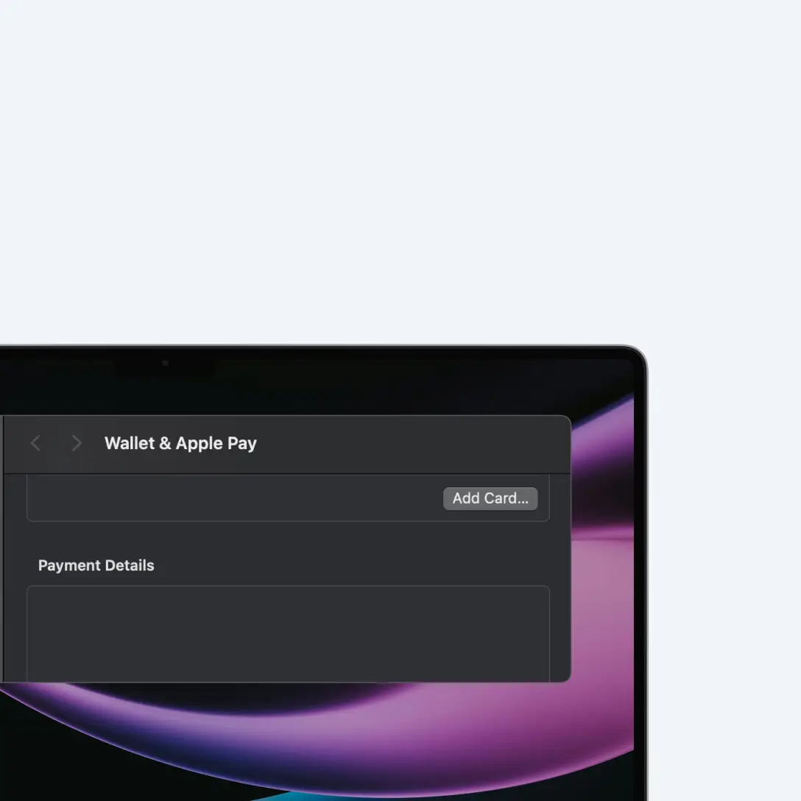This screenshot has width=801, height=801.
Task: Click the back chevron in the toolbar
Action: (x=35, y=443)
